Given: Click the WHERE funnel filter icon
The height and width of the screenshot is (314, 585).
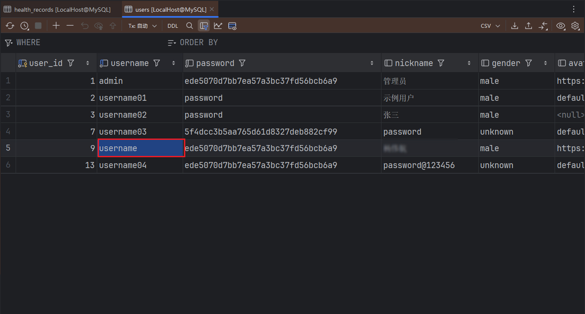Looking at the screenshot, I should click(8, 43).
